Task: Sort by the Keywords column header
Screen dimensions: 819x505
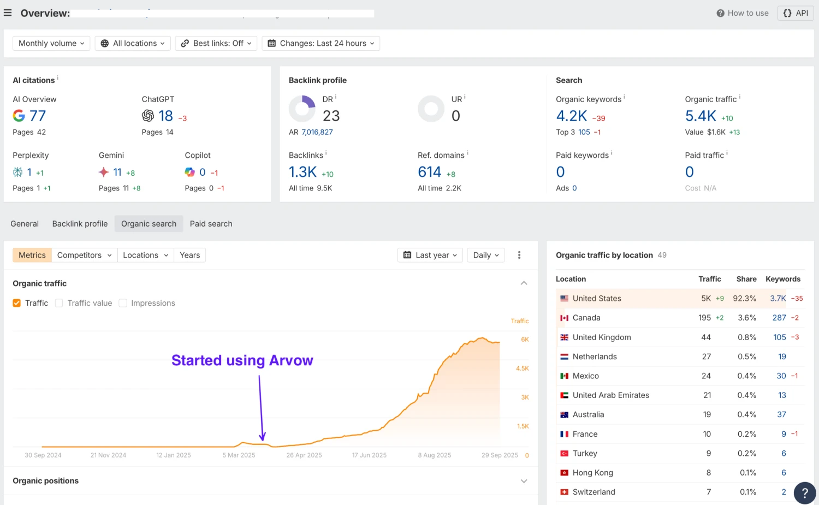Action: pos(783,279)
